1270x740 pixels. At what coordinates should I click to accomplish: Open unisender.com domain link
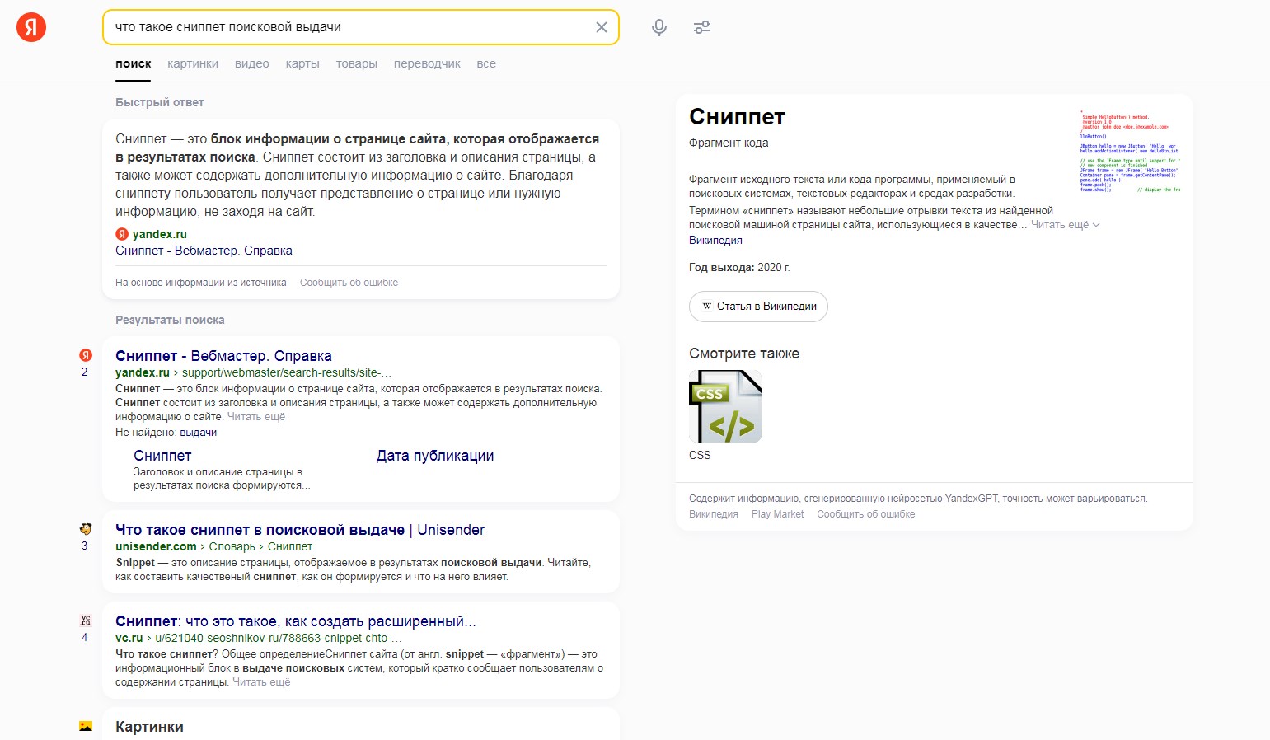(x=156, y=546)
